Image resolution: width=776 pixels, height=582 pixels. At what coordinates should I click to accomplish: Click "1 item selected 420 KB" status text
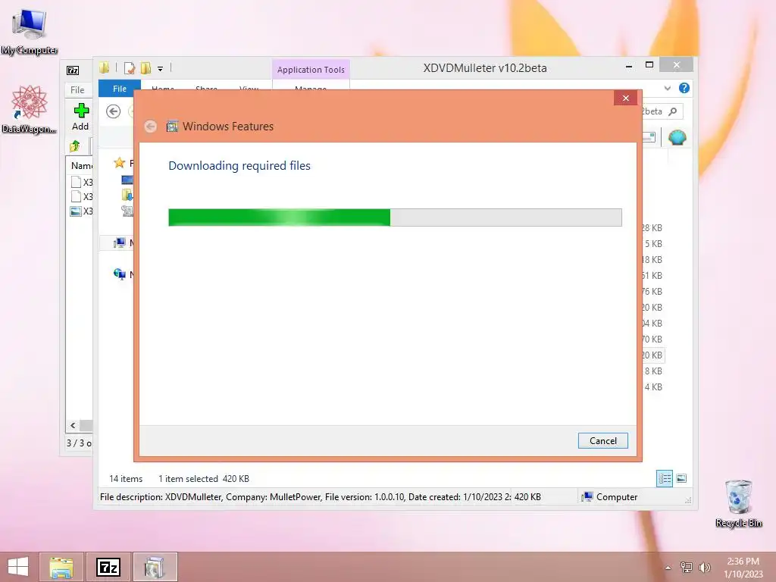pyautogui.click(x=203, y=479)
